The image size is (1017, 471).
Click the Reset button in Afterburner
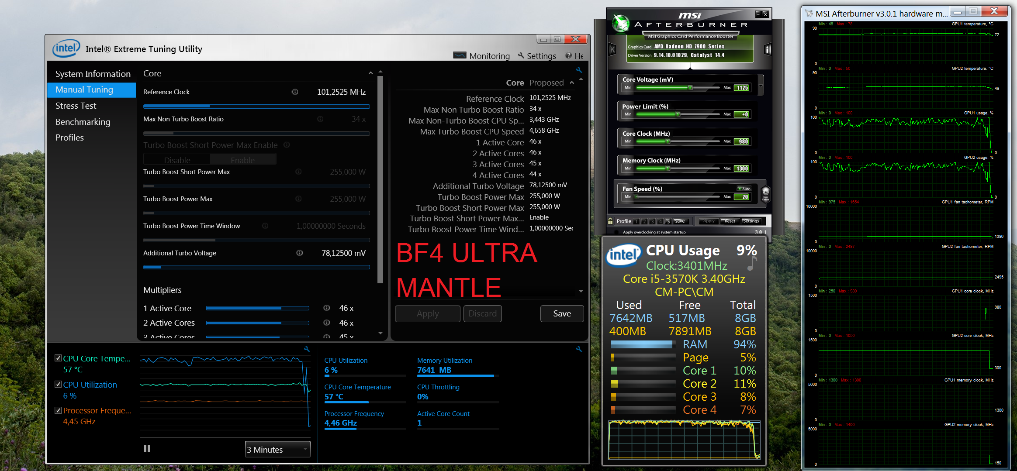pos(730,221)
